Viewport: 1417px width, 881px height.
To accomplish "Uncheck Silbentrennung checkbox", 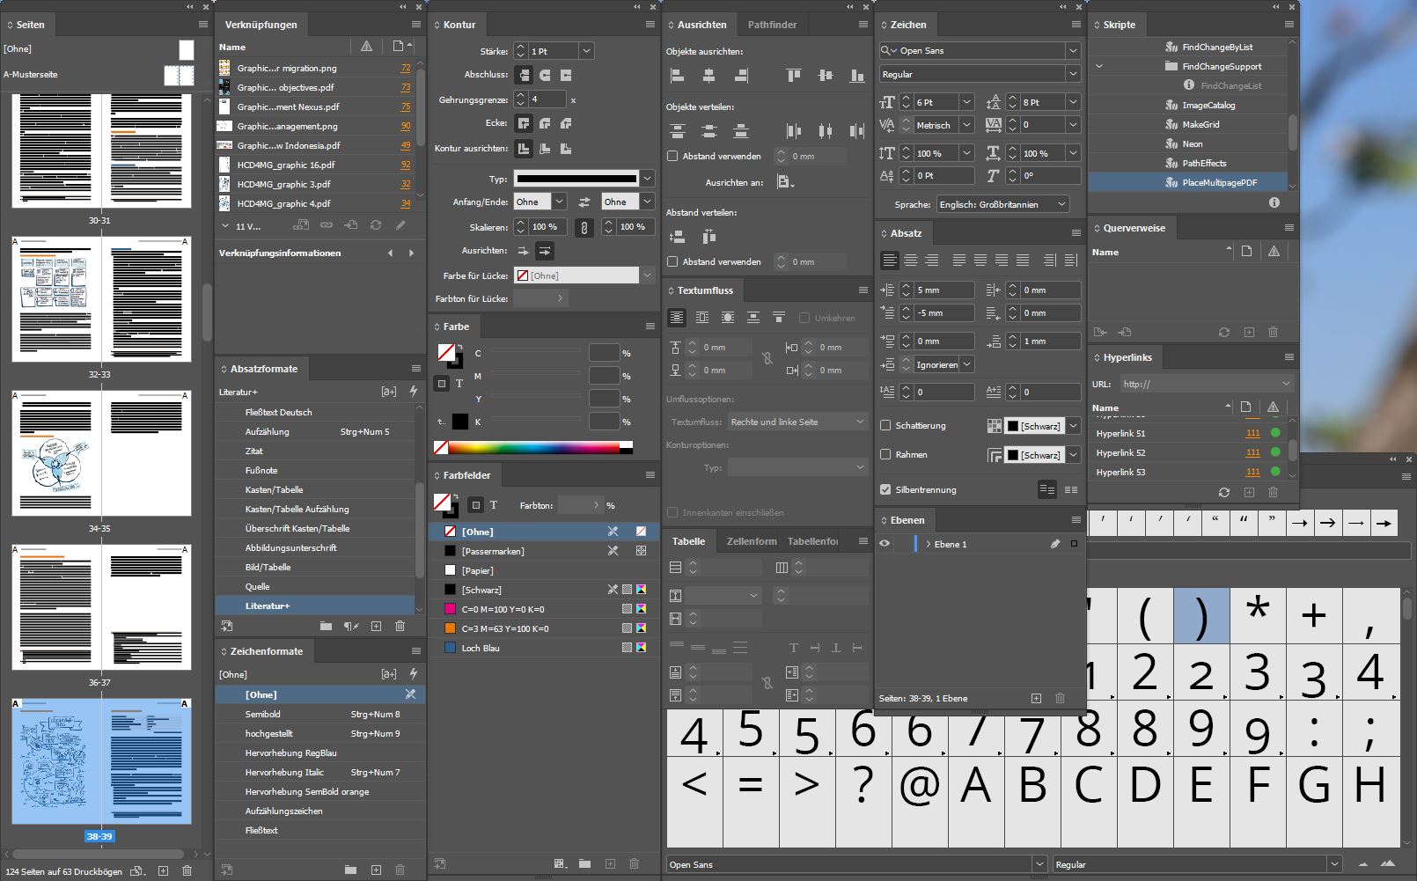I will (885, 489).
